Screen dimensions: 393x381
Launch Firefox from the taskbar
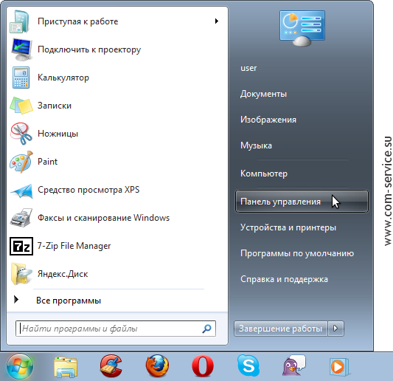157,366
